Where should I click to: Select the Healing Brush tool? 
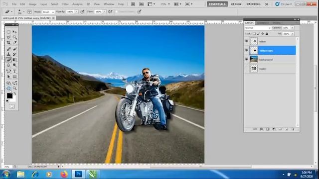[8, 49]
